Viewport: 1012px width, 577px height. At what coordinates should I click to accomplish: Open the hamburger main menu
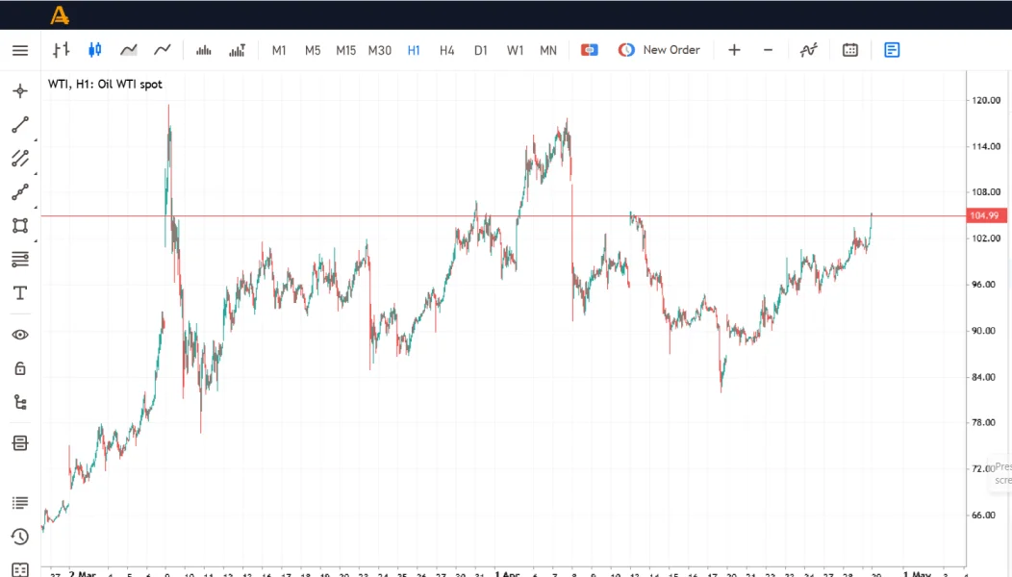tap(20, 50)
